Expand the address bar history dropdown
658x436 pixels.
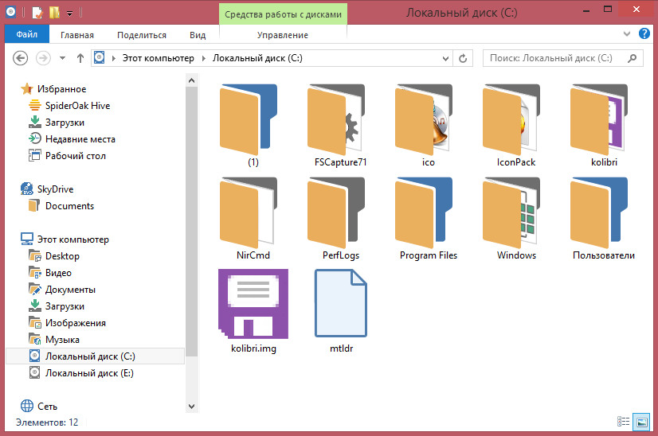pyautogui.click(x=445, y=59)
